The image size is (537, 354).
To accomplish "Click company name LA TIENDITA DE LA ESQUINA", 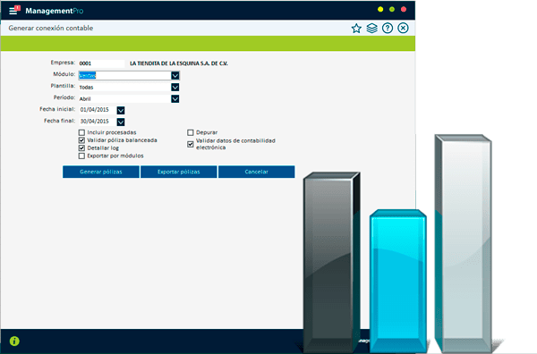I will click(179, 63).
